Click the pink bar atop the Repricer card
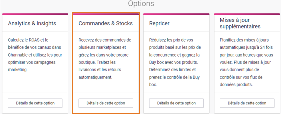The width and height of the screenshot is (281, 114). [x=176, y=14]
